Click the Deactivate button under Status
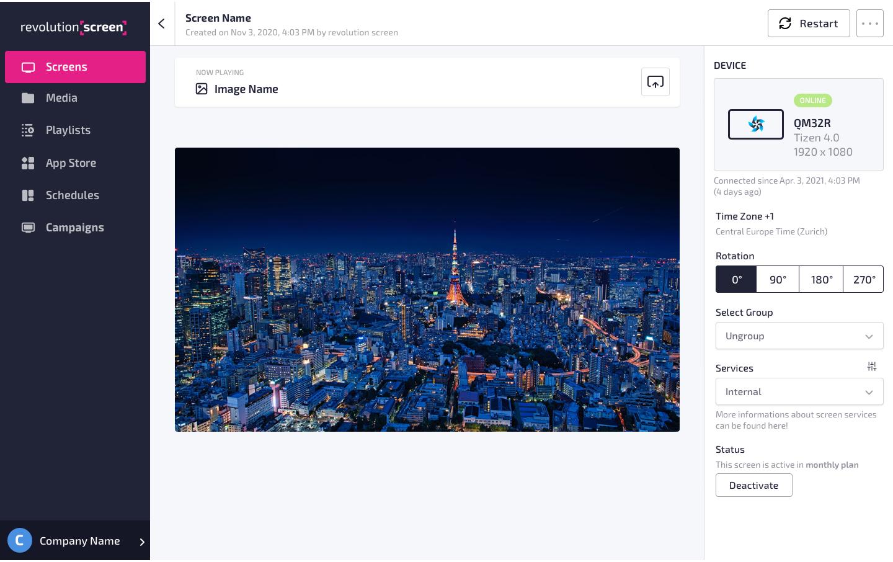Screen dimensions: 893x562 click(753, 485)
